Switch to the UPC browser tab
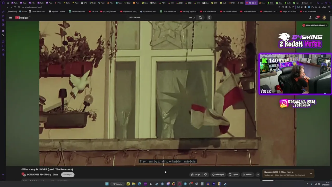The image size is (332, 187). (84, 3)
